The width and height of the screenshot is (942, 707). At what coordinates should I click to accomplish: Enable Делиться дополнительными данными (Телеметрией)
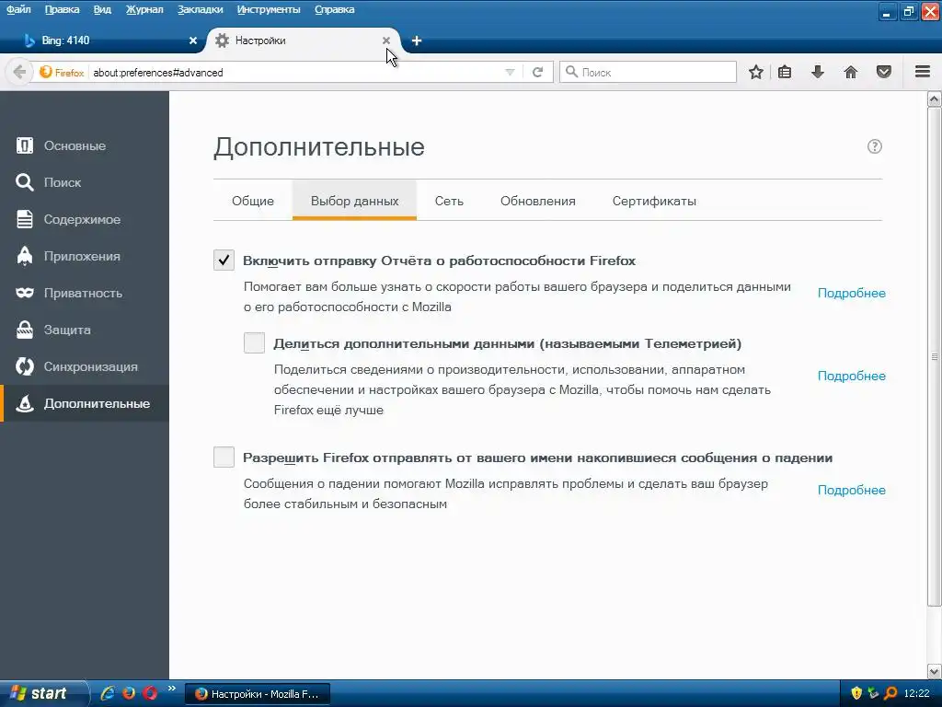click(254, 343)
